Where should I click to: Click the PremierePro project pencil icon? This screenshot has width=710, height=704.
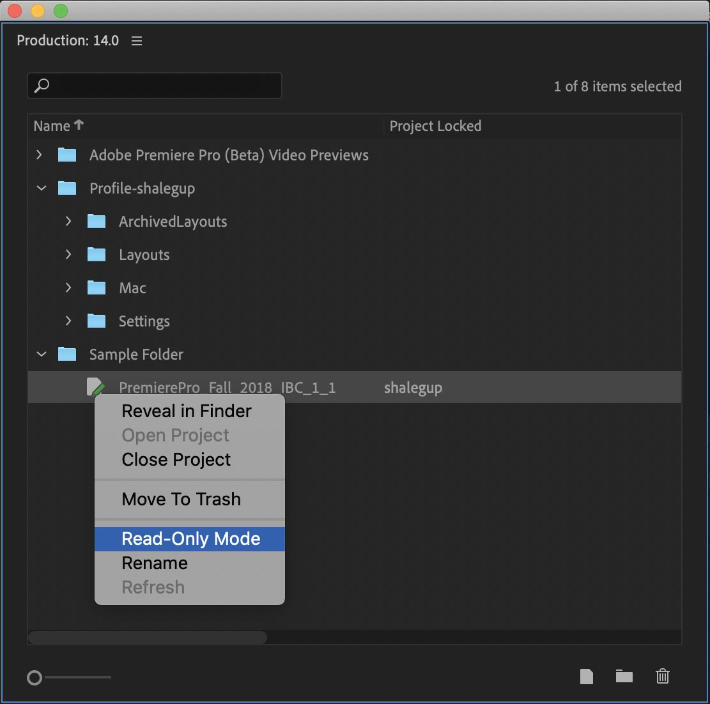click(96, 387)
